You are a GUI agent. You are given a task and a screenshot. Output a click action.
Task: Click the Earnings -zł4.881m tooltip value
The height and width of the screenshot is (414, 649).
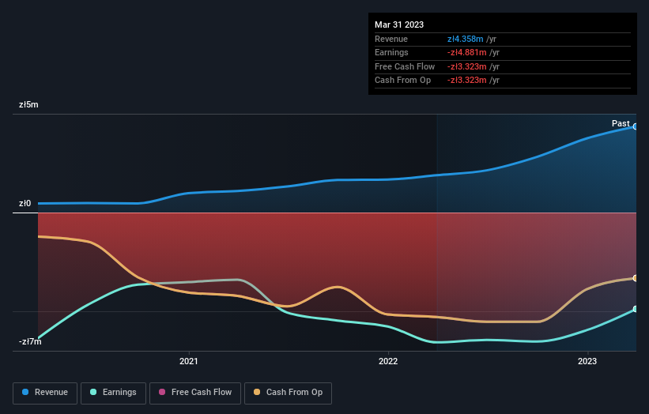tap(466, 52)
